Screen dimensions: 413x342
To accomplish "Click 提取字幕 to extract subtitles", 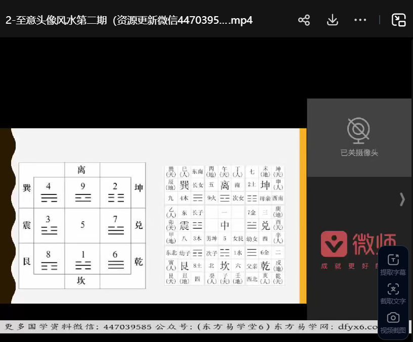I will 393,265.
